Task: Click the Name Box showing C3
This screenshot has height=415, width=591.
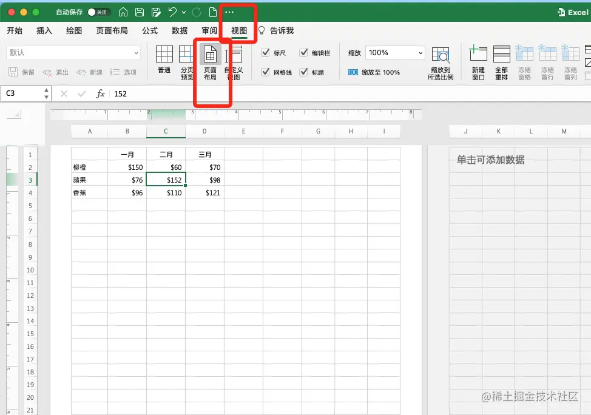Action: [22, 93]
